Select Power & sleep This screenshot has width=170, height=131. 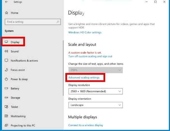pos(19,79)
